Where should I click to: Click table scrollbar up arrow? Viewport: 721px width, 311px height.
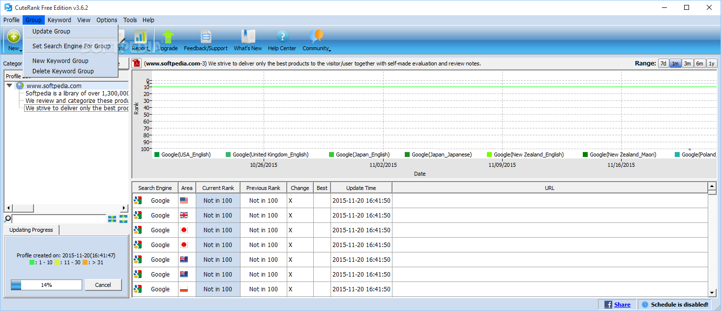pyautogui.click(x=712, y=186)
